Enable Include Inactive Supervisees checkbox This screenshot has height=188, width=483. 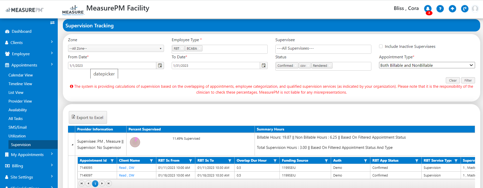coord(381,46)
